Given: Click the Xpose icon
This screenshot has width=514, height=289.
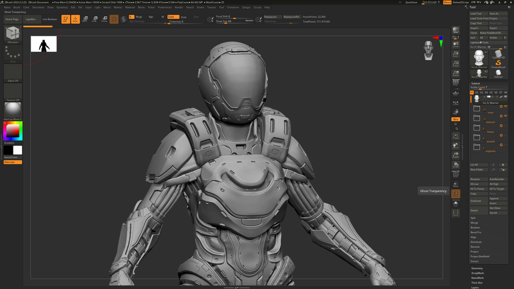Looking at the screenshot, I should 456,213.
